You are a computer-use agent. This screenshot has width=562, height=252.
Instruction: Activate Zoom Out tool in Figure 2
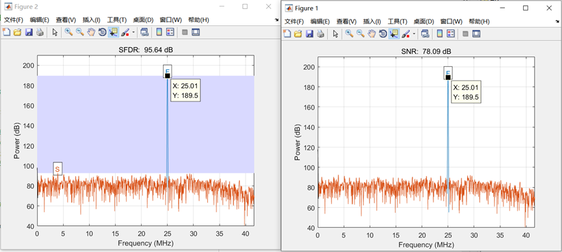point(80,32)
